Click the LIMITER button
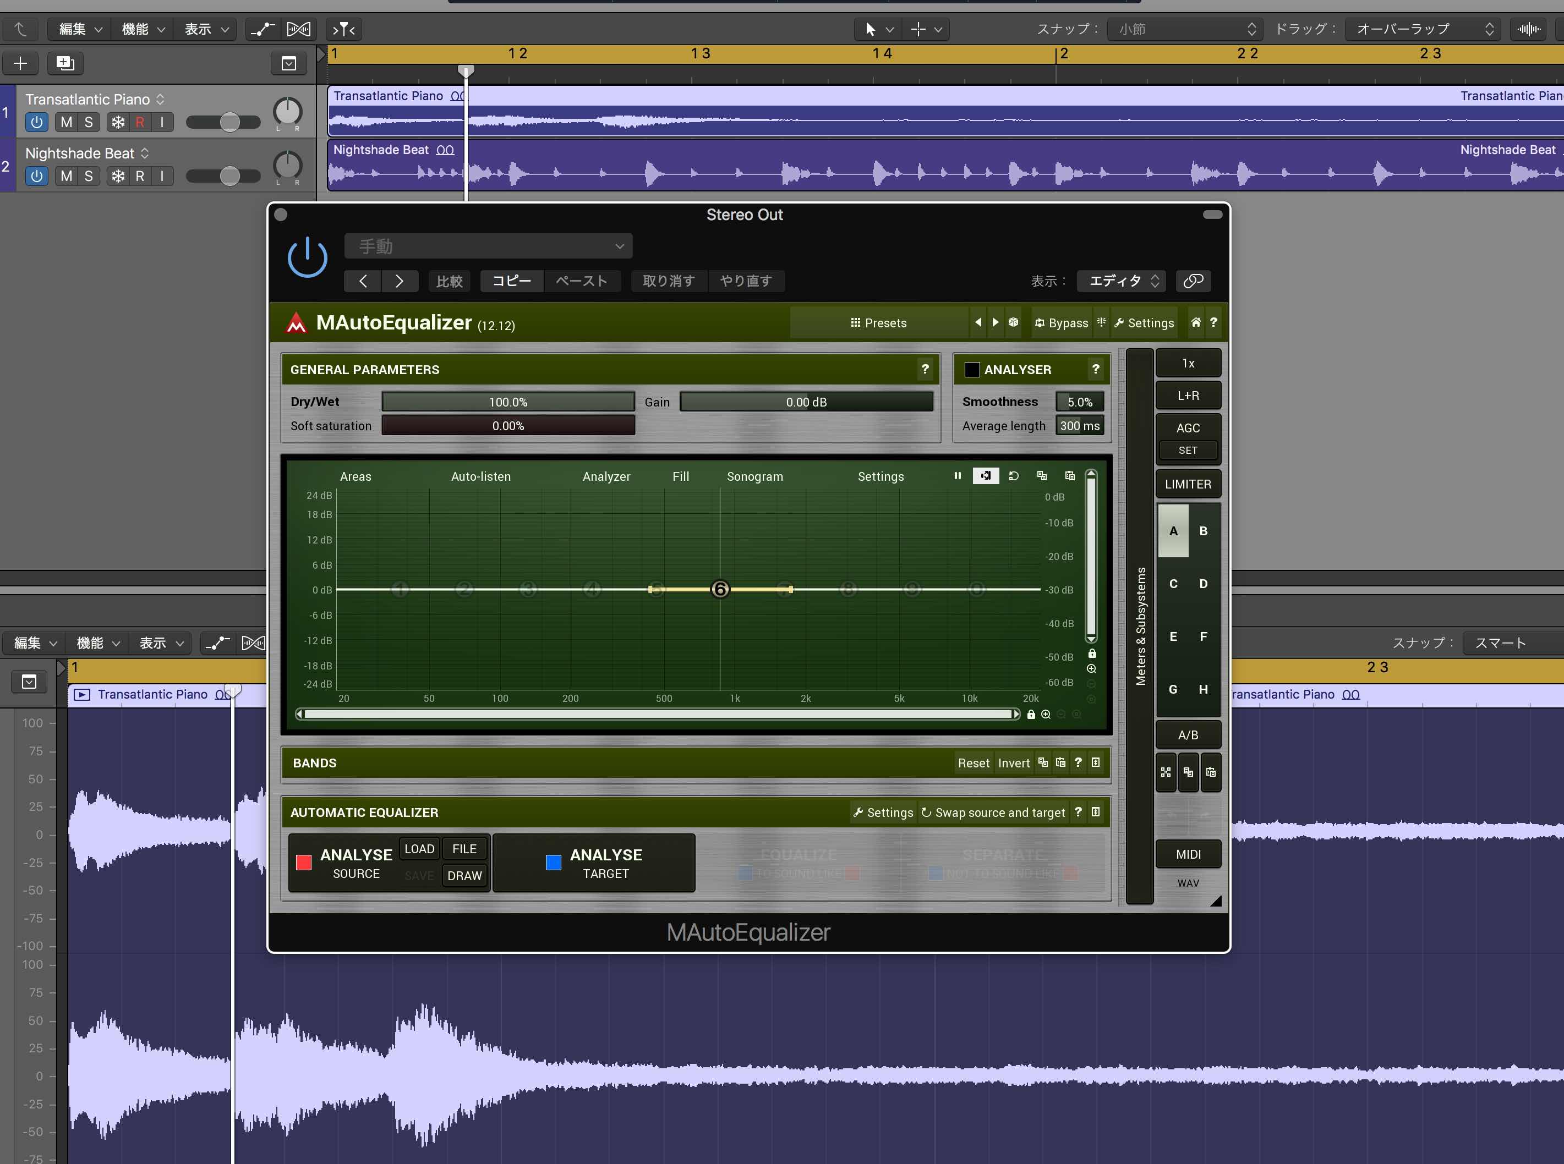This screenshot has height=1164, width=1564. (1188, 484)
